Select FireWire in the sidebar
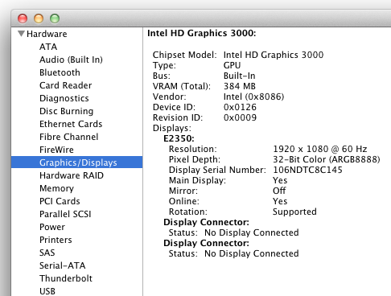 pos(56,150)
